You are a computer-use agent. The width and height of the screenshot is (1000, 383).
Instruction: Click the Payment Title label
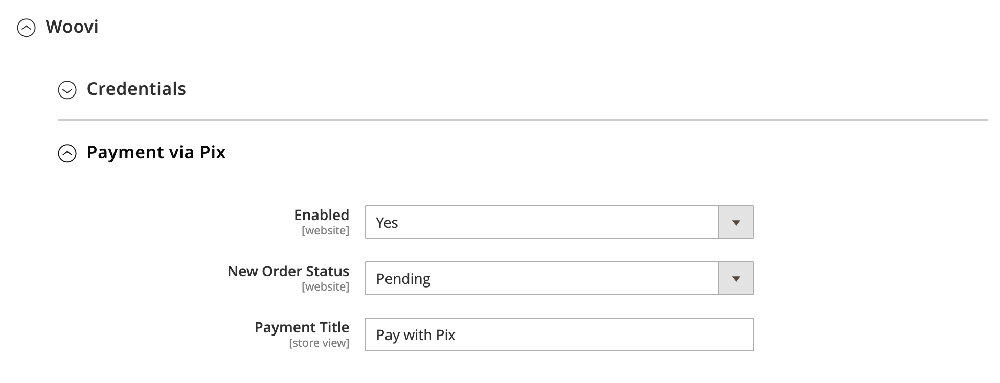coord(302,327)
